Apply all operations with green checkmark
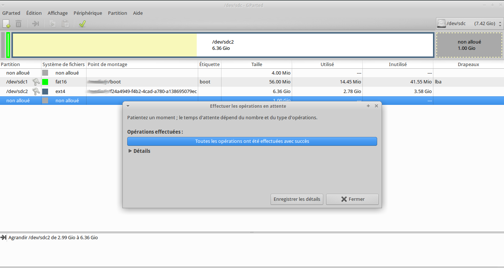Screen dimensions: 504x268 tap(82, 24)
